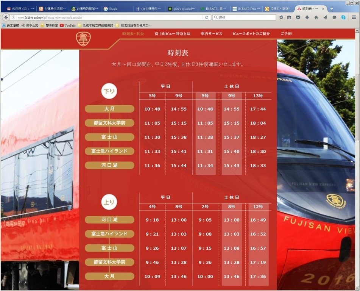Screen dimensions: 360x291
Task: Open the 低成本航空與住宿資訊 bookmark folder
Action: point(96,25)
